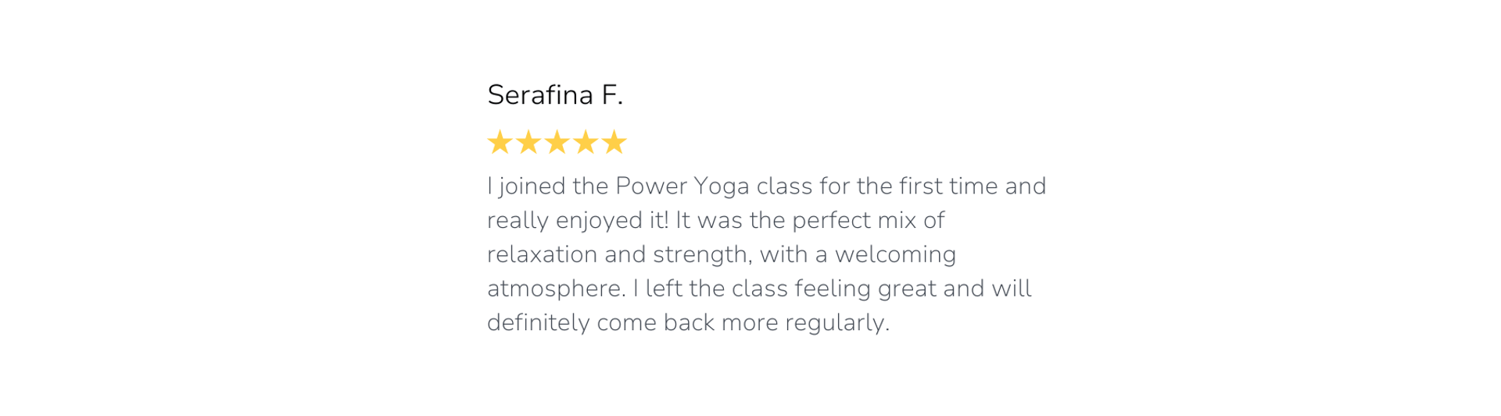This screenshot has width=1501, height=416.
Task: Click the first gold star rating
Action: pyautogui.click(x=500, y=142)
